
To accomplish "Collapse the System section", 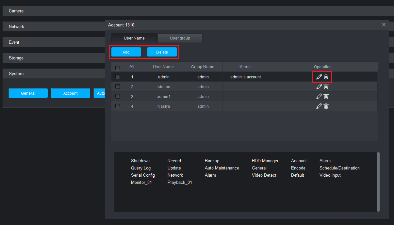I will tap(54, 73).
